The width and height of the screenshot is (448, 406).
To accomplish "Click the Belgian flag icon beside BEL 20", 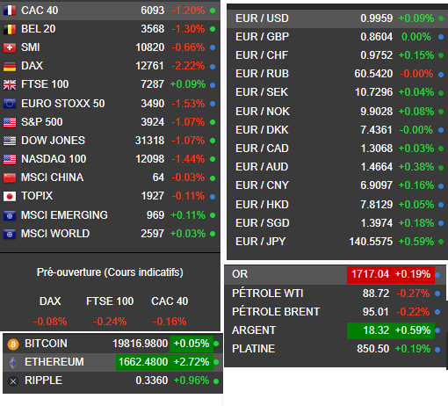I will (x=10, y=29).
